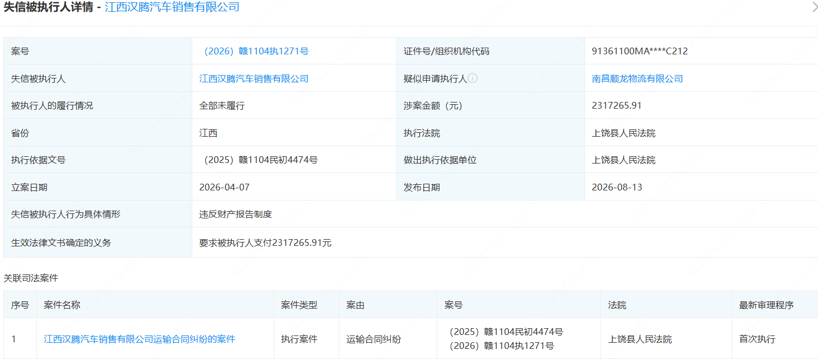Select the 最新审理程序 column header
This screenshot has width=818, height=359.
[766, 305]
